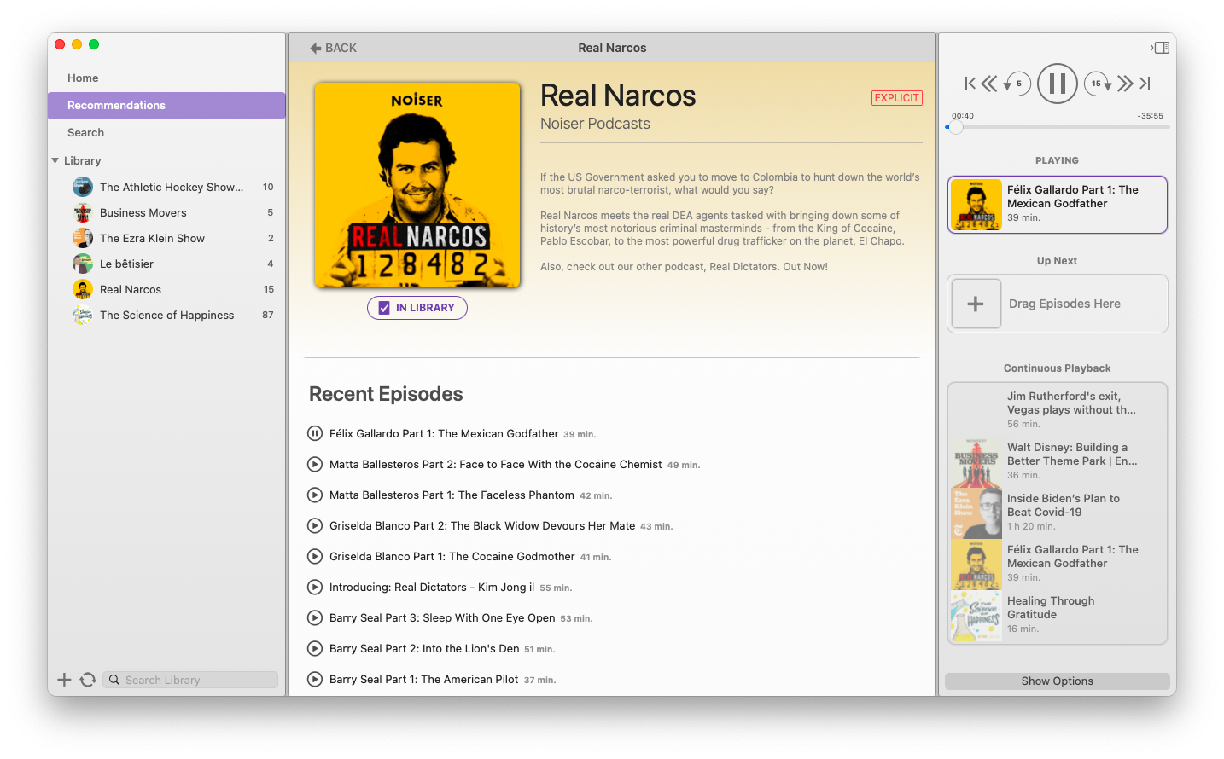Open The Science of Happiness podcast
The image size is (1224, 759).
click(x=166, y=315)
